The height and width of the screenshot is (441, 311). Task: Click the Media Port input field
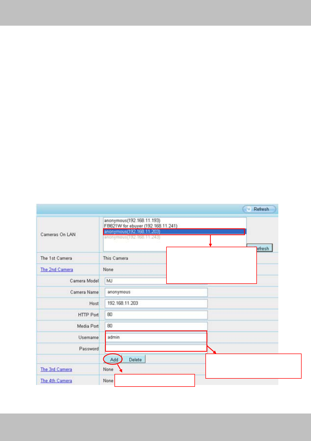point(156,326)
